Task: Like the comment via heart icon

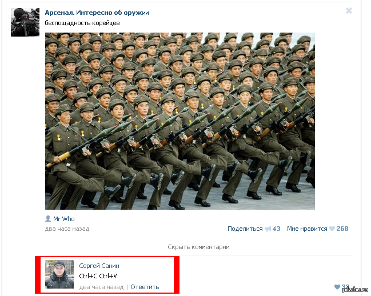Action: [337, 287]
